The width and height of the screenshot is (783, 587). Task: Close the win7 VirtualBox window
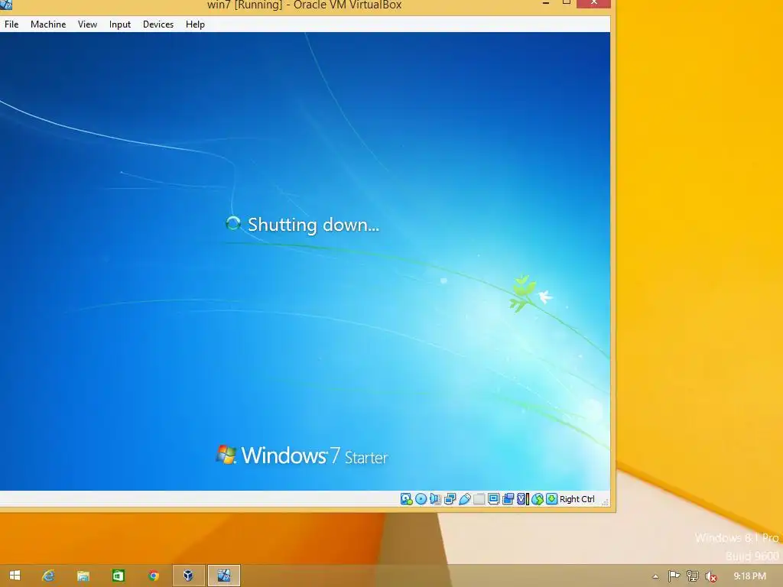593,4
